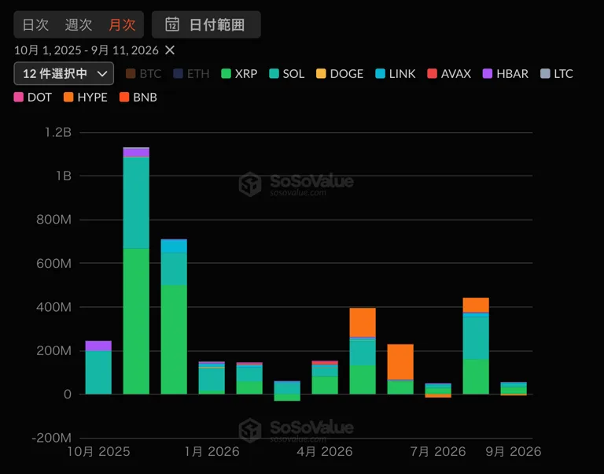The image size is (604, 474).
Task: Click the HYPE orange legend swatch
Action: pyautogui.click(x=68, y=97)
